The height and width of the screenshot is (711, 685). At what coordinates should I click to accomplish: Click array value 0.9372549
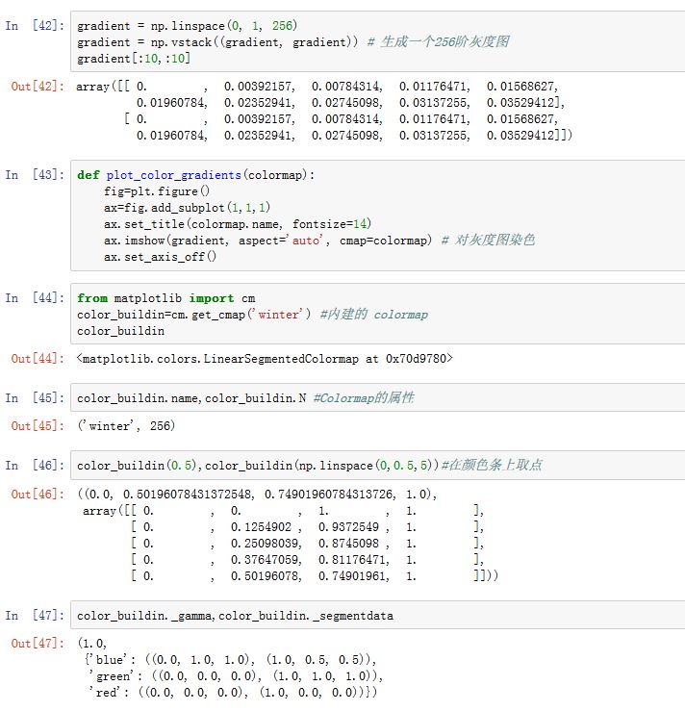pyautogui.click(x=348, y=527)
